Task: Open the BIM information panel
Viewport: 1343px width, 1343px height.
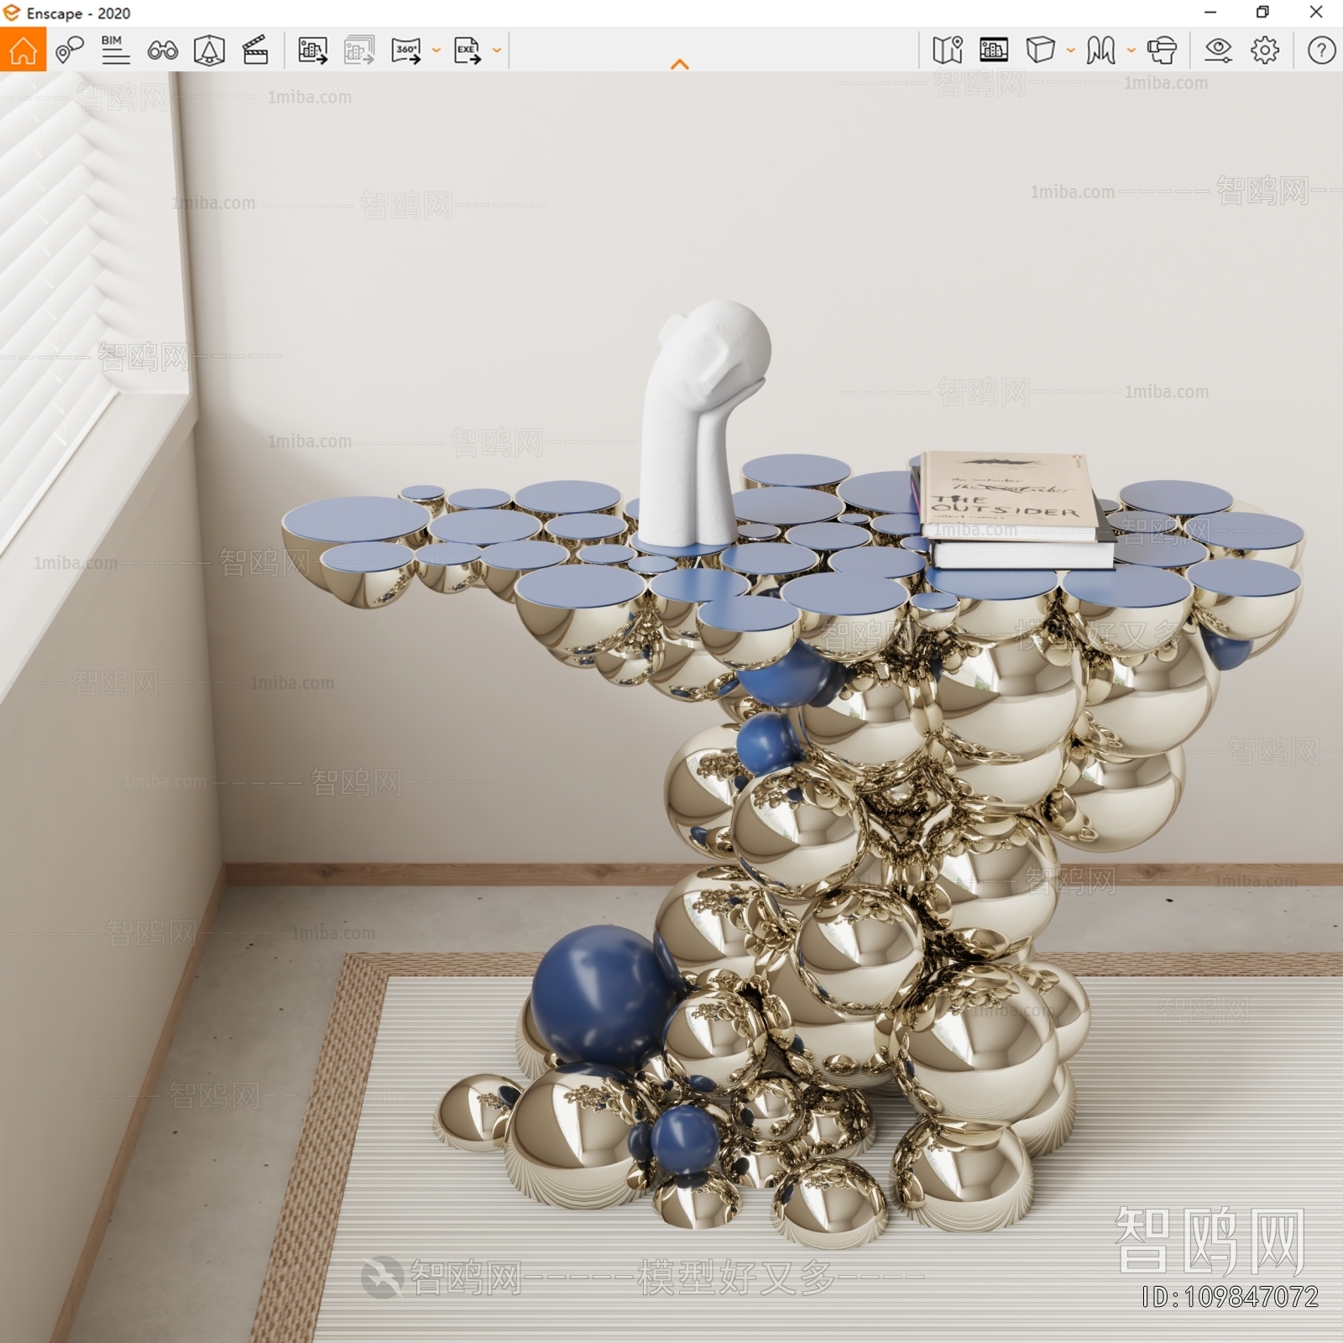Action: [115, 50]
